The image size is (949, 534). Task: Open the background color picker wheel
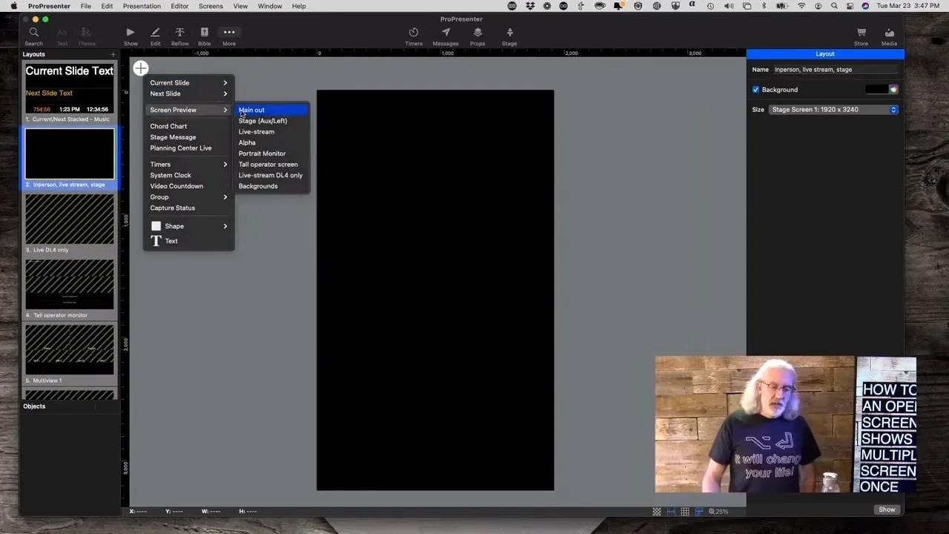pyautogui.click(x=893, y=90)
